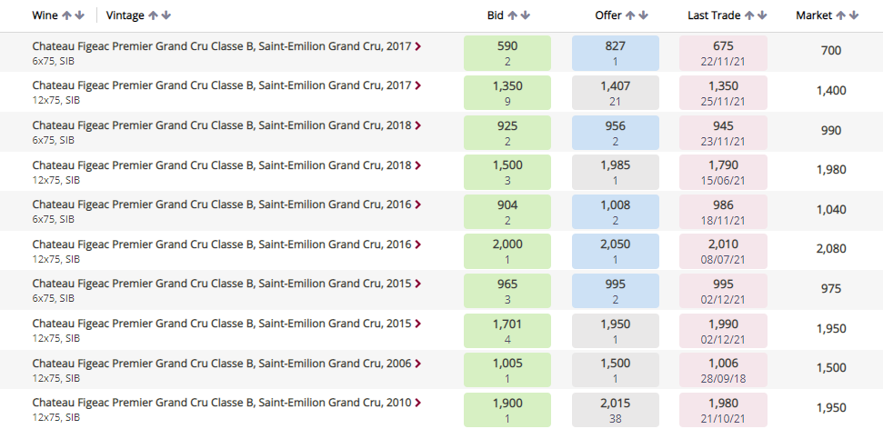Open Chateau Figeac 2016 6x75 wine link
Screen dimensions: 883x429
pyautogui.click(x=222, y=205)
